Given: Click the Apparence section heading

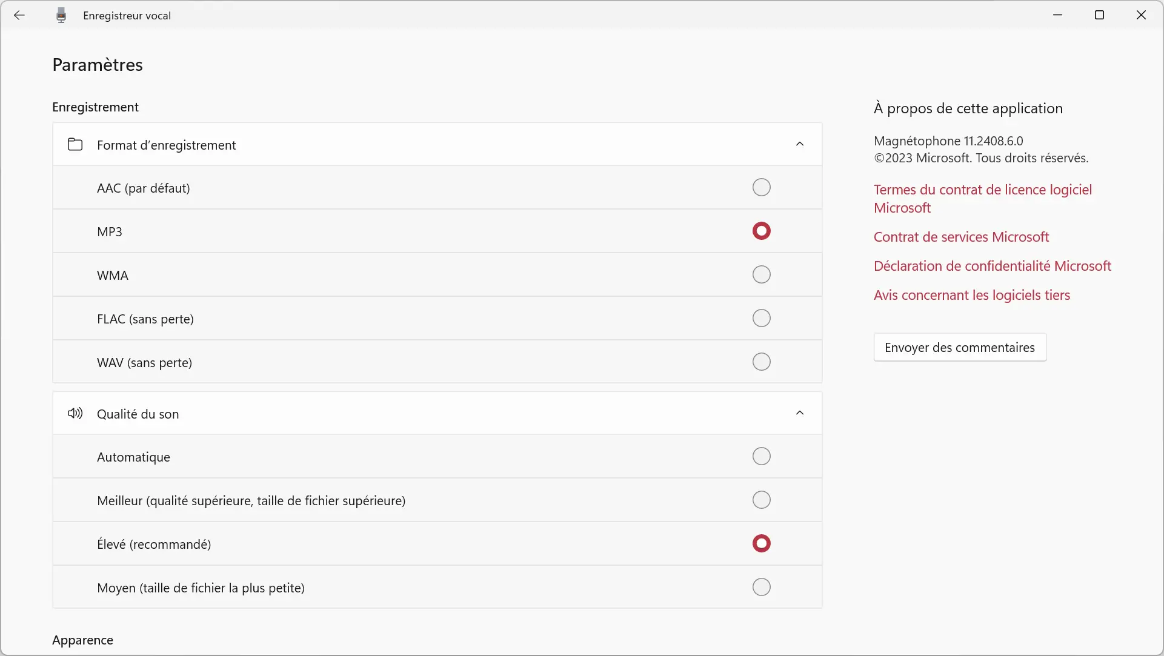Looking at the screenshot, I should click(82, 640).
